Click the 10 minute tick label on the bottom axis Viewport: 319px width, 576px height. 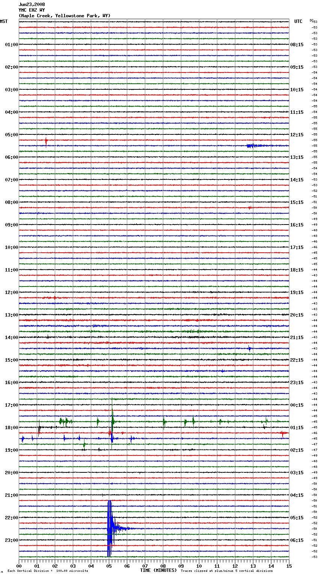(199, 566)
